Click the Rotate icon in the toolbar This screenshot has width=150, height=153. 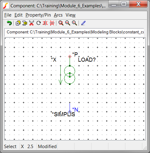[x=39, y=23]
